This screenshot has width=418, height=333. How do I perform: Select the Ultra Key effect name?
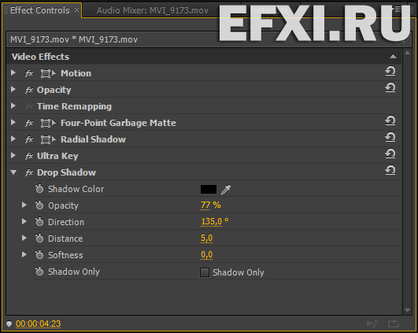(x=57, y=156)
